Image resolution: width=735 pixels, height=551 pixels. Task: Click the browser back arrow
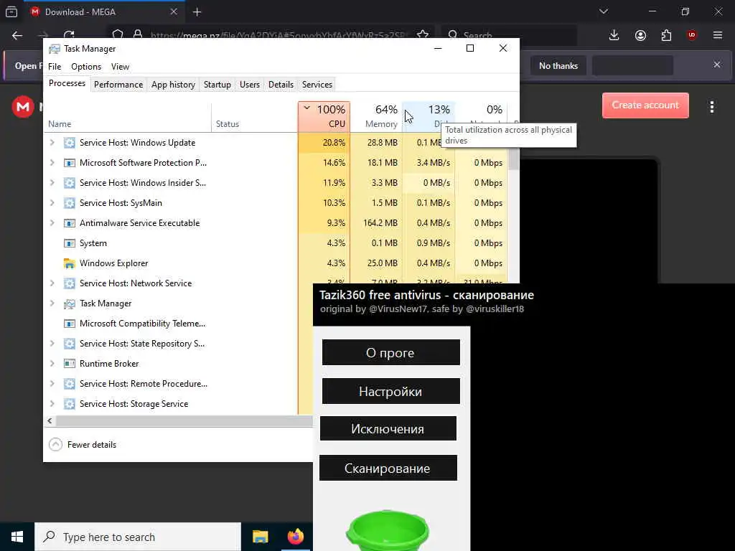[x=17, y=35]
